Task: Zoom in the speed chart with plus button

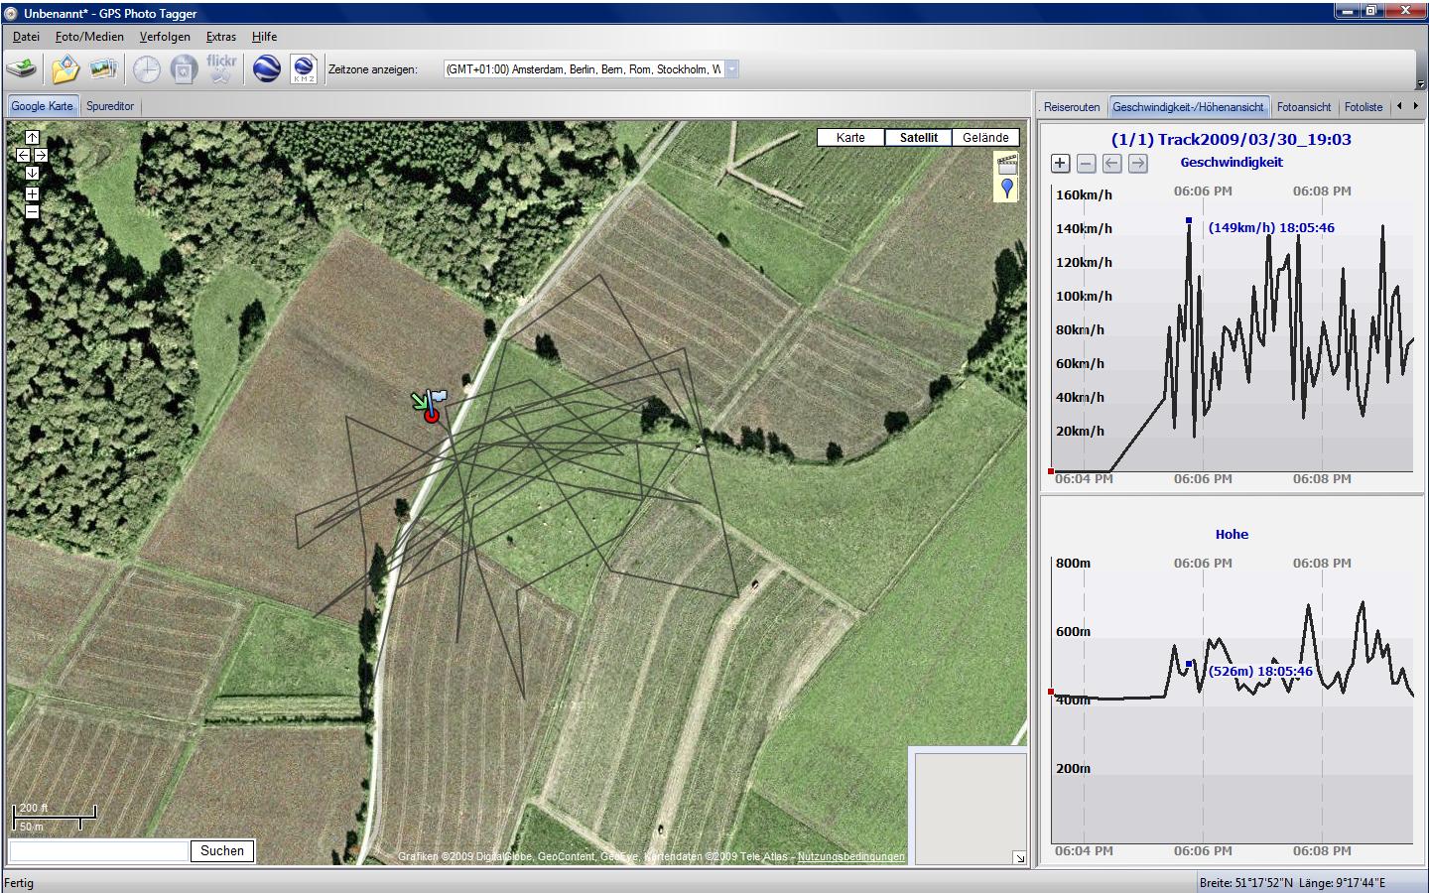Action: tap(1060, 164)
